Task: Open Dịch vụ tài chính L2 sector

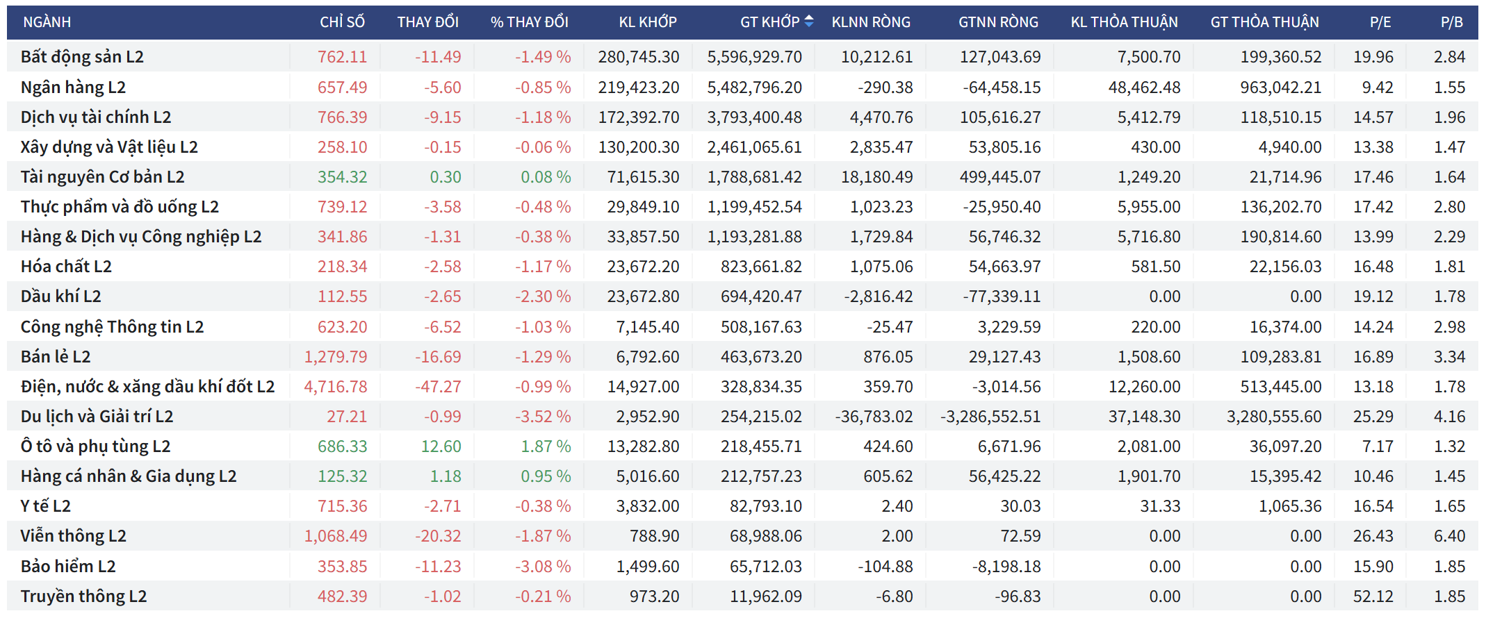Action: tap(96, 117)
